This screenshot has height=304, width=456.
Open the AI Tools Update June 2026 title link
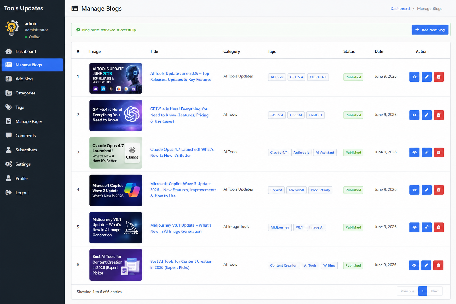pyautogui.click(x=181, y=77)
